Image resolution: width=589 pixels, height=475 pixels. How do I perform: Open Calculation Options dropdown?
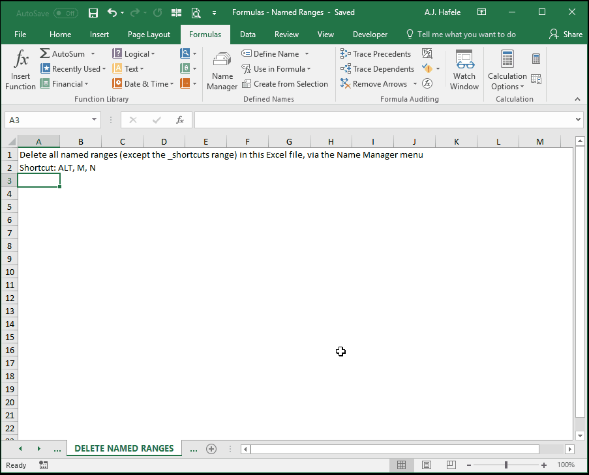[x=507, y=70]
